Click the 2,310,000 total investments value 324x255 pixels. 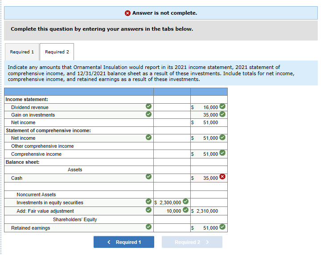[x=207, y=211]
